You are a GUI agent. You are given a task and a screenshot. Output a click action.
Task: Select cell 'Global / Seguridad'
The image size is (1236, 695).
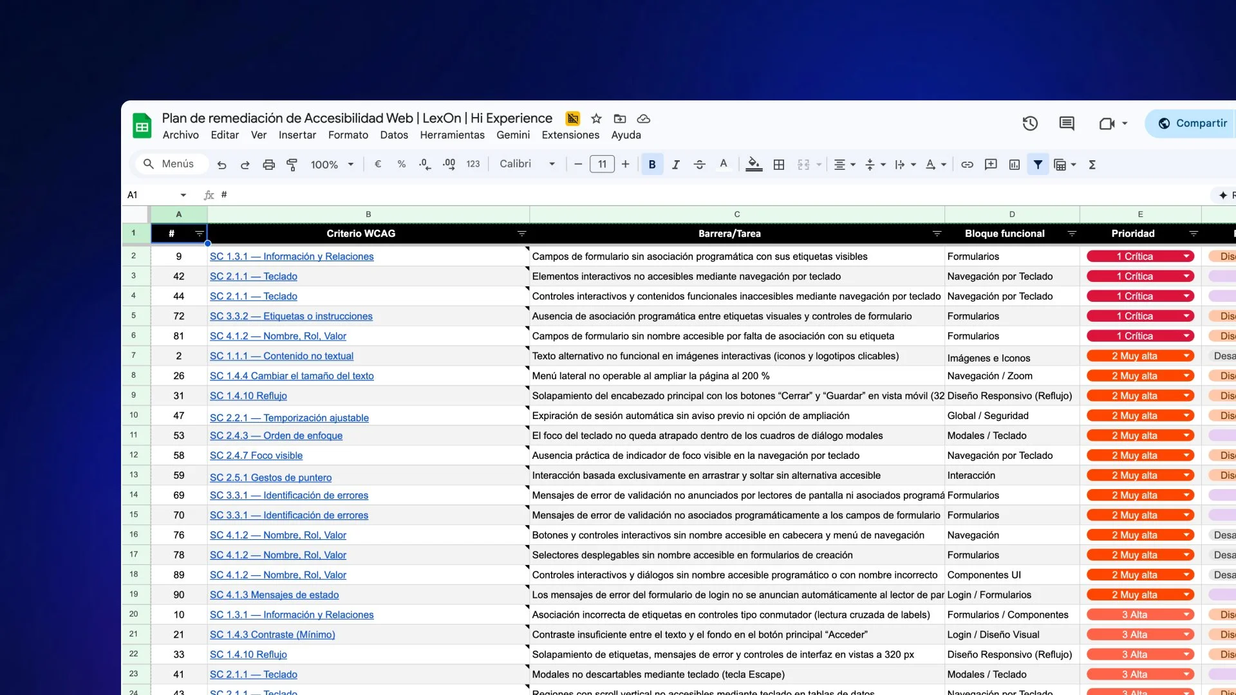click(x=1012, y=416)
